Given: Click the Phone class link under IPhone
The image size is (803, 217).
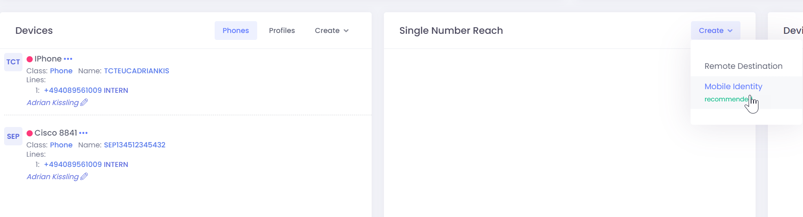Looking at the screenshot, I should [x=61, y=71].
